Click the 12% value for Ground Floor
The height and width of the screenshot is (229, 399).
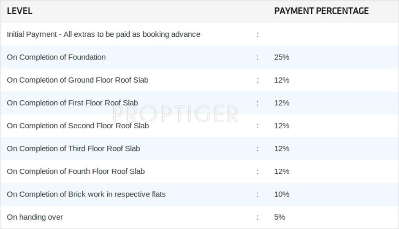282,80
